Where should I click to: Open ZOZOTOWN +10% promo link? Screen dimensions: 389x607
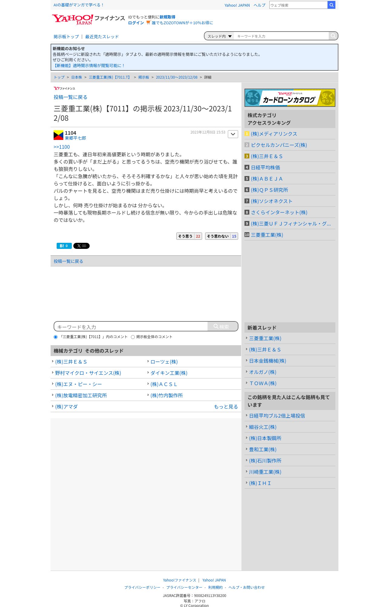pos(182,23)
